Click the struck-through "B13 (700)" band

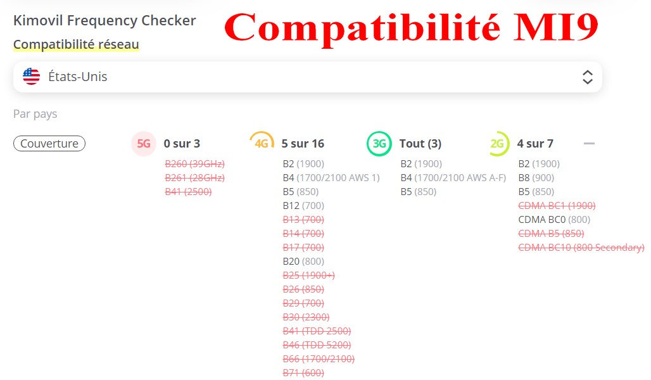pos(303,220)
